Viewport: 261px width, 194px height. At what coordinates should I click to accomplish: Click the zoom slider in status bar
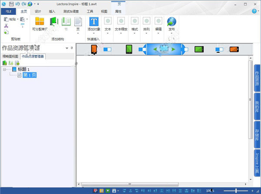point(236,191)
